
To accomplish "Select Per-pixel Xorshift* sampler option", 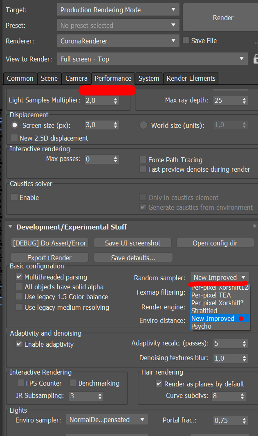I will (220, 303).
